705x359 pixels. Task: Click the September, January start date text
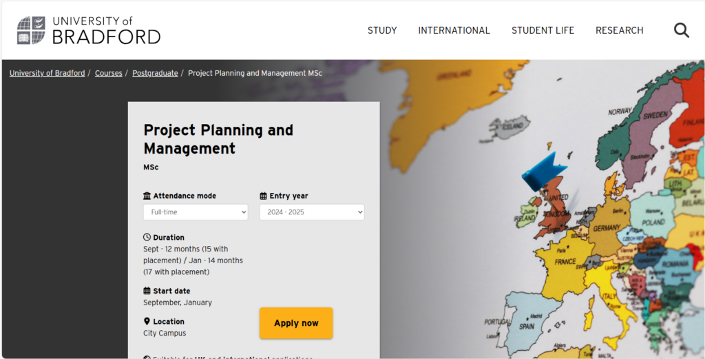[x=178, y=302]
